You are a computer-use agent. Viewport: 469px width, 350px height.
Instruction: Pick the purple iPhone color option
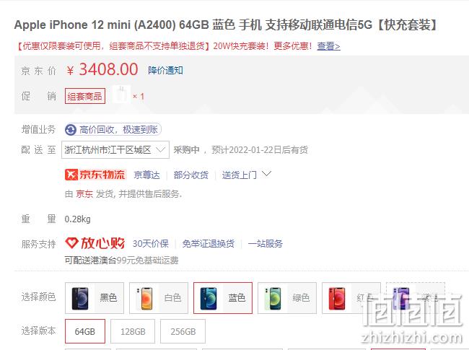(x=416, y=298)
